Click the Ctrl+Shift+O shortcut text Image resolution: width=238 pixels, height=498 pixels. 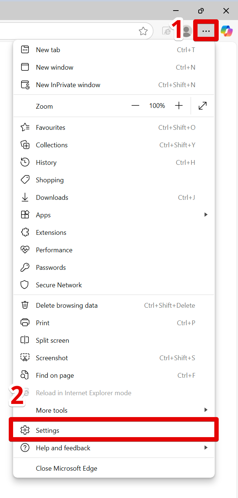click(177, 127)
